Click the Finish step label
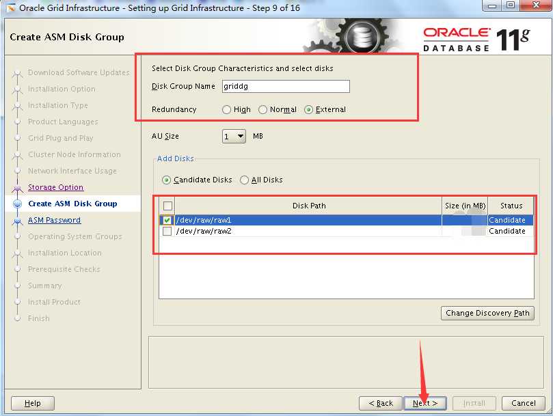The height and width of the screenshot is (416, 553). 39,318
